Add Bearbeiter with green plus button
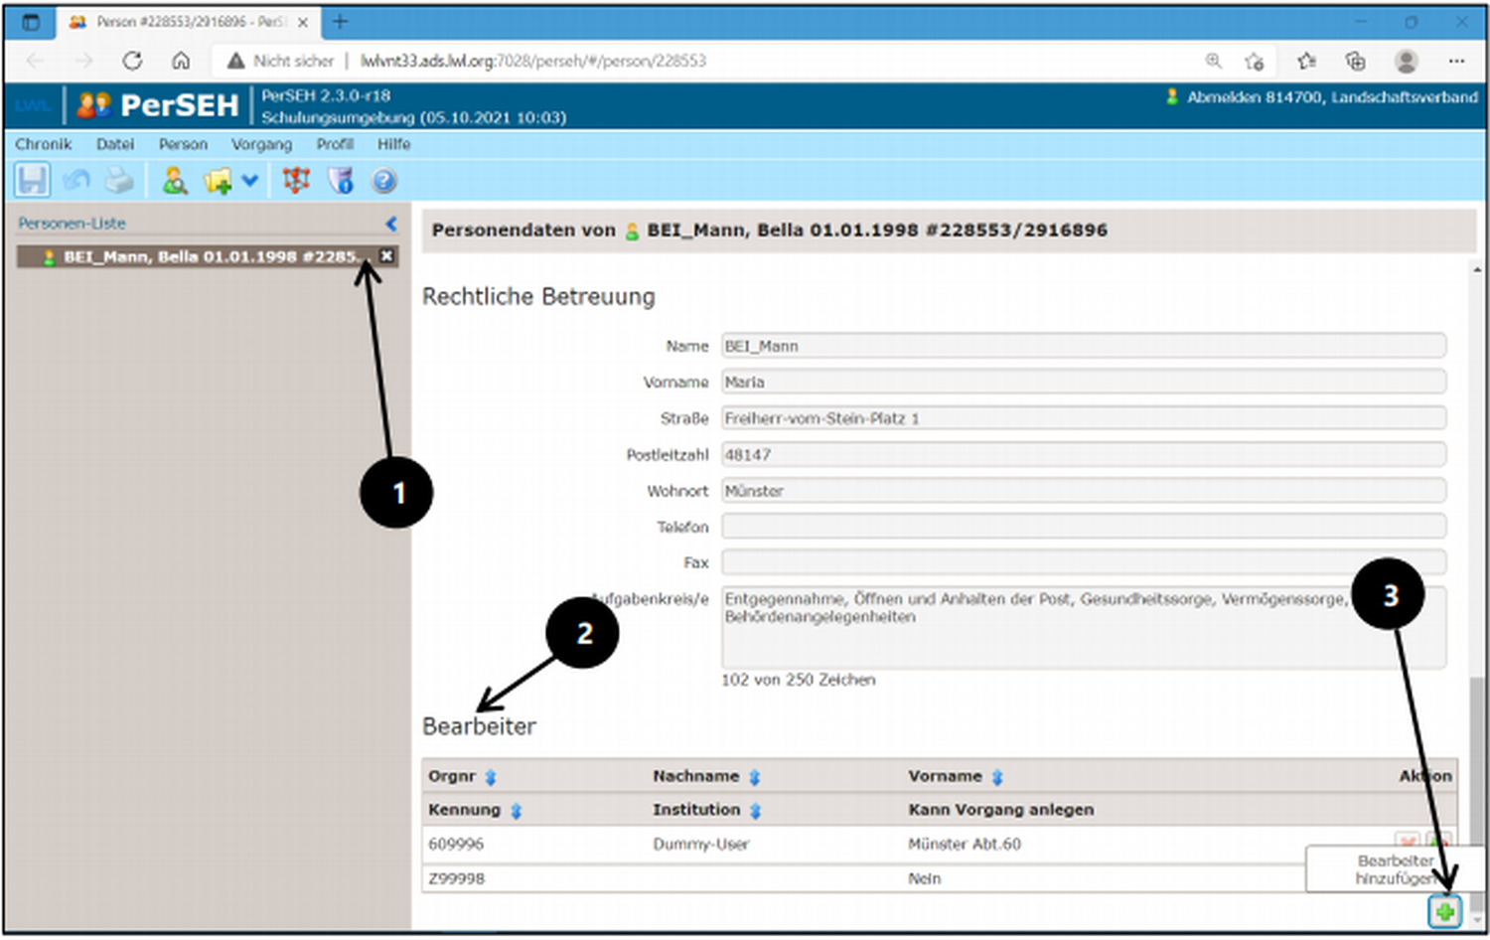This screenshot has height=940, width=1490. (1444, 910)
